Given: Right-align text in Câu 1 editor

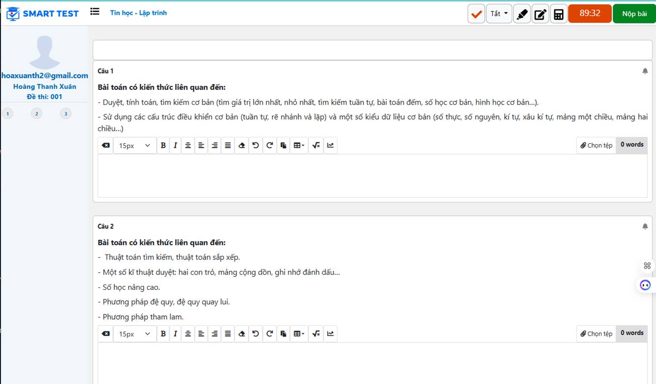Looking at the screenshot, I should [214, 145].
